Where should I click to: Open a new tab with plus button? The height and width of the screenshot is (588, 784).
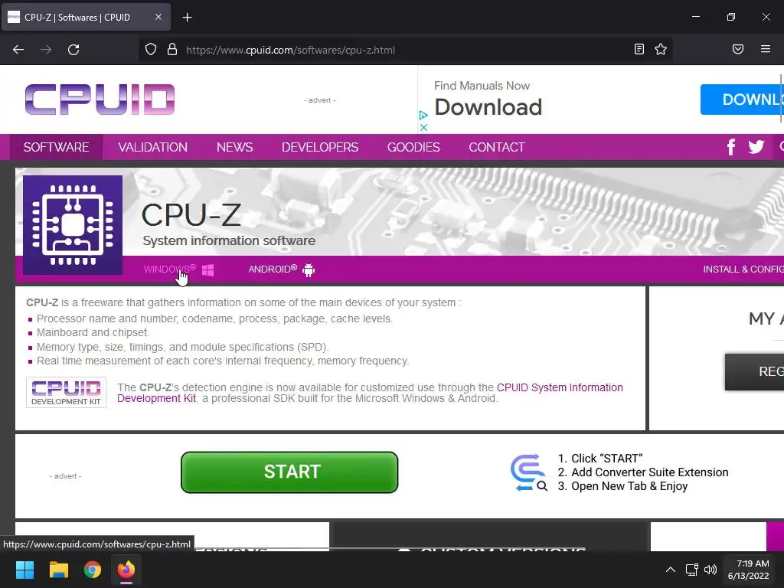tap(187, 18)
